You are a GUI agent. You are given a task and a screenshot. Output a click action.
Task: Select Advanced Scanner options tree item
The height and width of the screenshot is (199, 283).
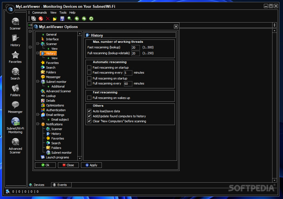[x=59, y=91]
